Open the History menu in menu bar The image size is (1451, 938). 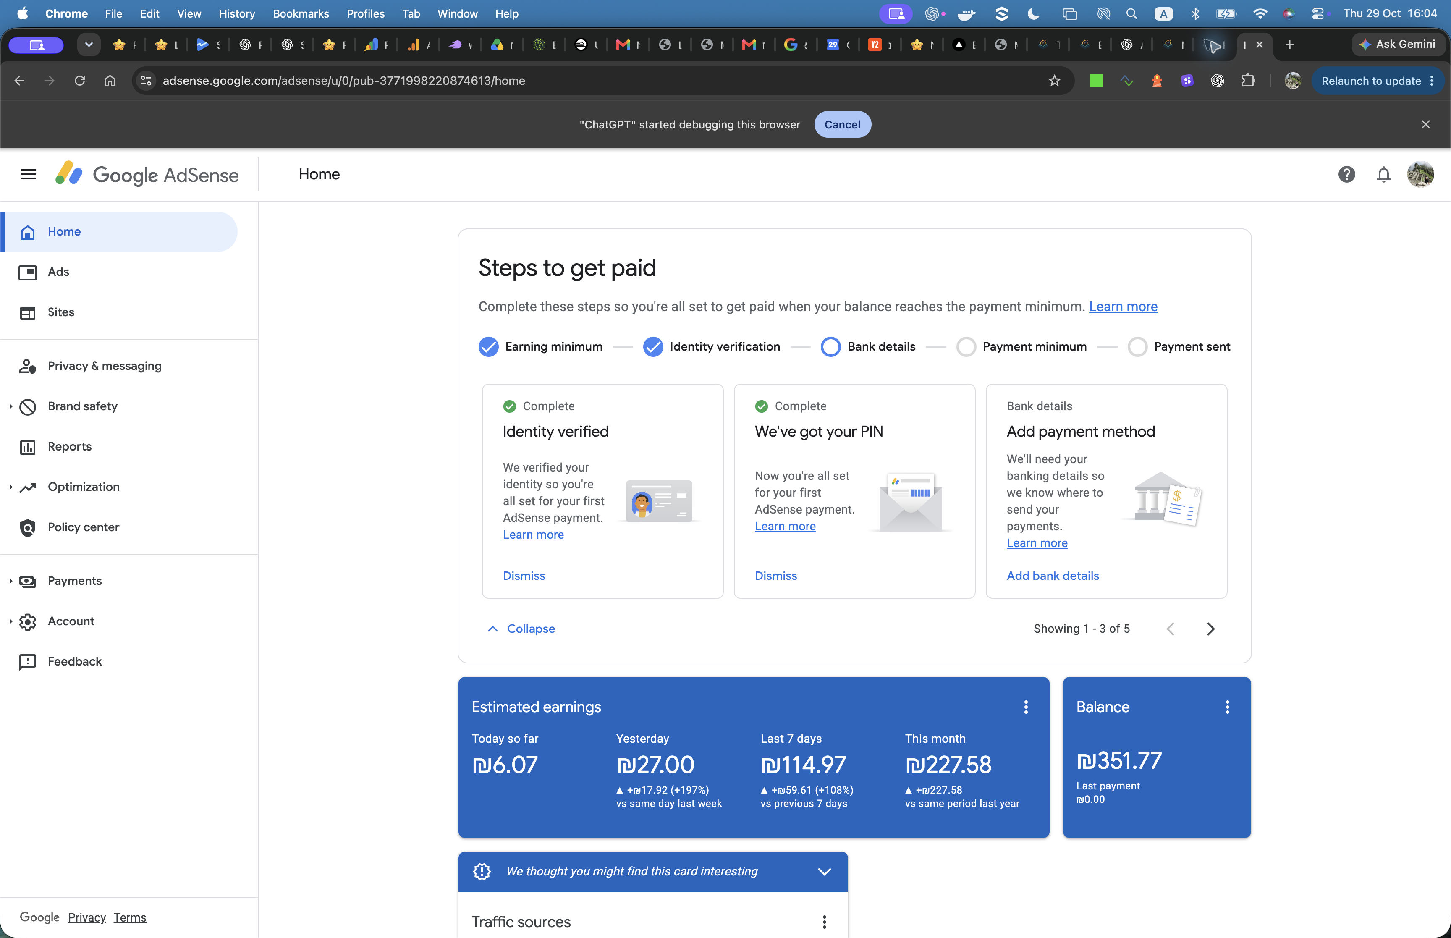[236, 13]
